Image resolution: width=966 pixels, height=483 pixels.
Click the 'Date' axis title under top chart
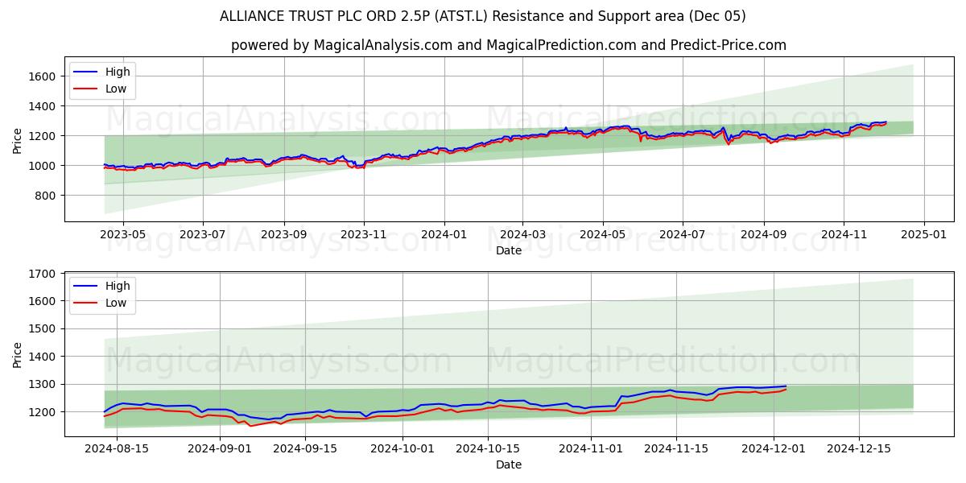[x=509, y=251]
